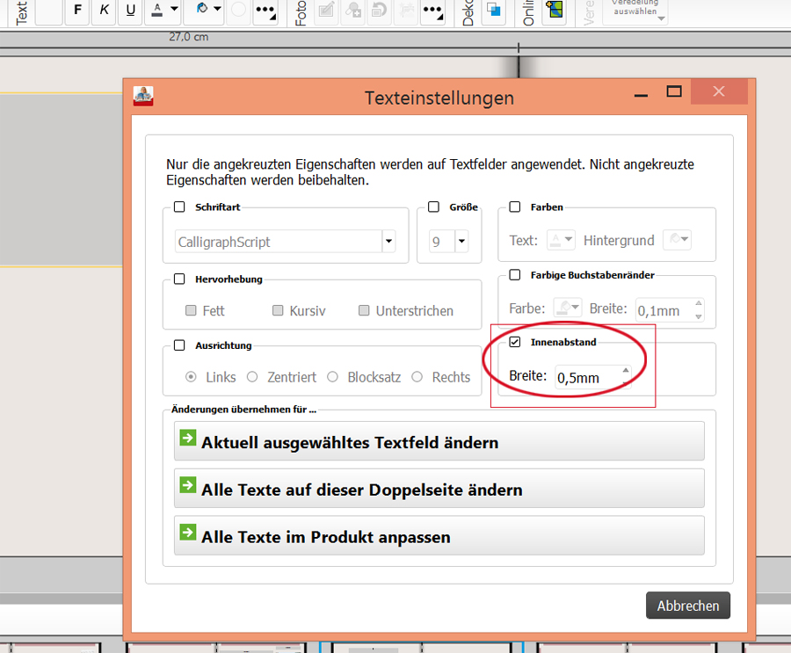Viewport: 791px width, 653px height.
Task: Click the italic K toolbar icon
Action: tap(105, 11)
